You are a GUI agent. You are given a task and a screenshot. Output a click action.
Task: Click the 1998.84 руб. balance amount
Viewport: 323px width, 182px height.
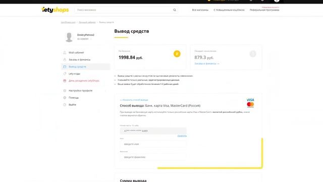pyautogui.click(x=131, y=58)
